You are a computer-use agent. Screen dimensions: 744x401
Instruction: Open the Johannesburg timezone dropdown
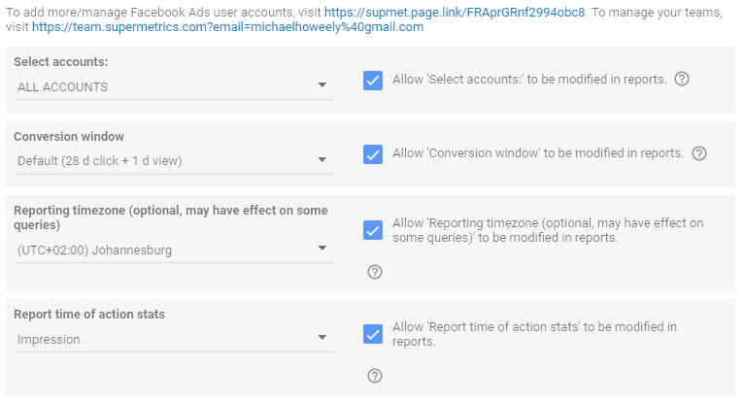tap(175, 251)
